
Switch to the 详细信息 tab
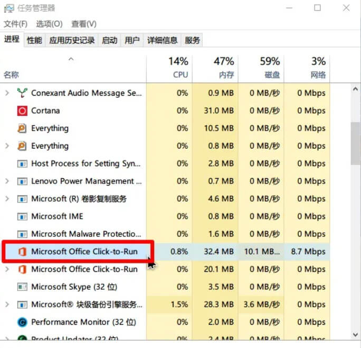click(162, 40)
